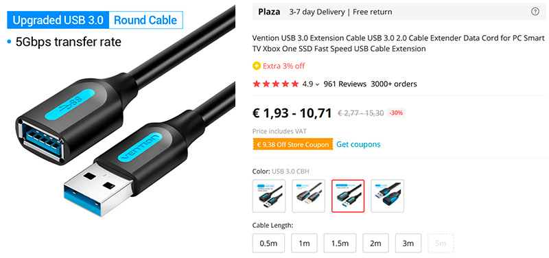Click Get coupons link
This screenshot has height=258, width=549.
point(358,144)
